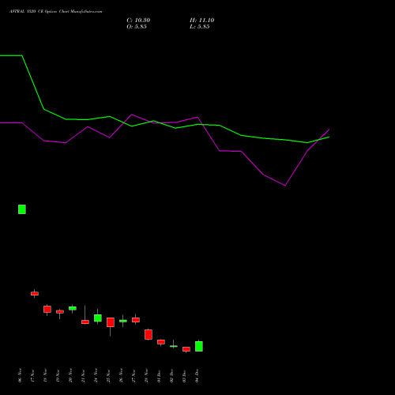Click the 21 Nov date label
This screenshot has height=395, width=395.
click(84, 375)
